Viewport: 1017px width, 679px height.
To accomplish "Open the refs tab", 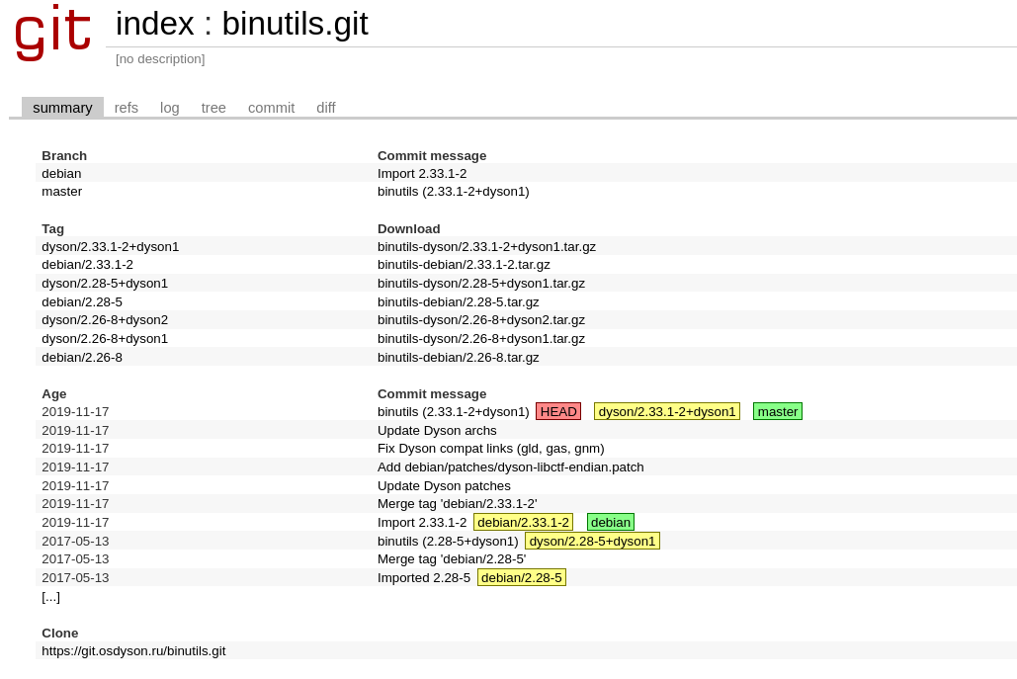I will click(126, 108).
